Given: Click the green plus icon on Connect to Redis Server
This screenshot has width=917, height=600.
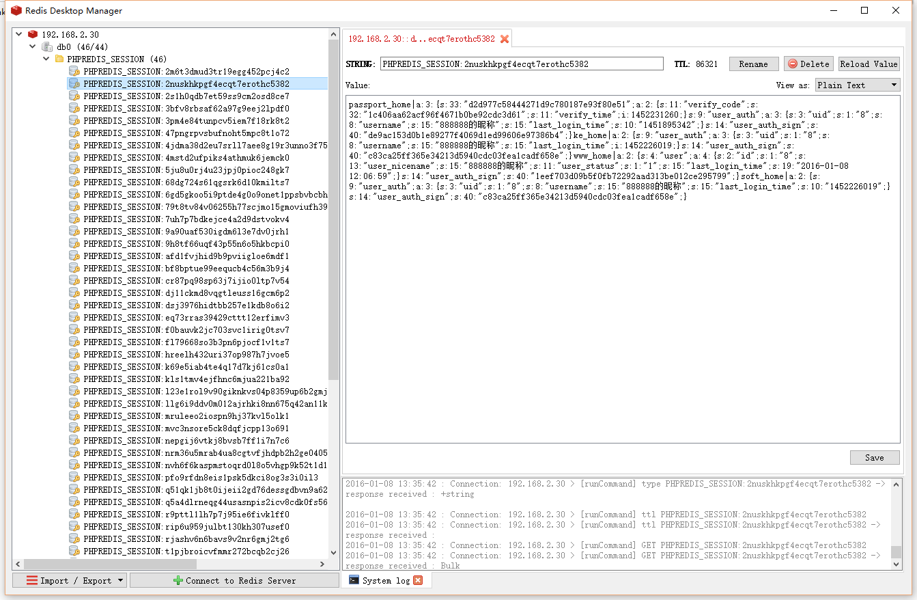Looking at the screenshot, I should [x=178, y=580].
